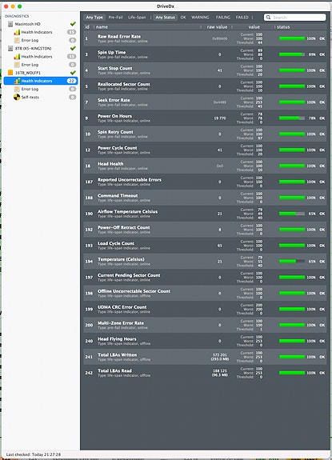This screenshot has width=332, height=460.
Task: Sort by the status column header
Action: pyautogui.click(x=283, y=27)
